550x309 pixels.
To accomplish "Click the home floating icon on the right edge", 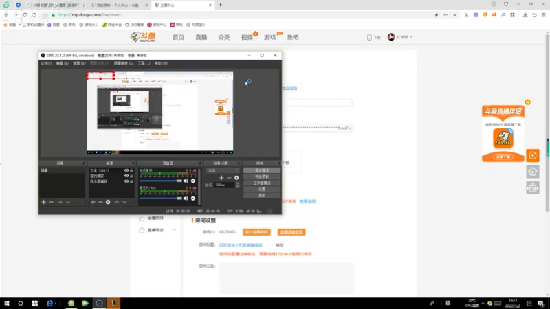I will pos(533,172).
